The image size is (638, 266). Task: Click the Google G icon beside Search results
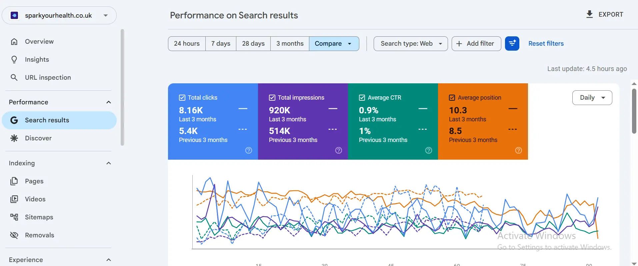click(14, 120)
